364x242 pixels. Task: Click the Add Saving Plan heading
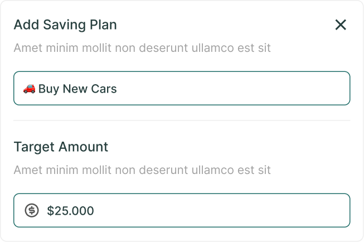point(65,25)
